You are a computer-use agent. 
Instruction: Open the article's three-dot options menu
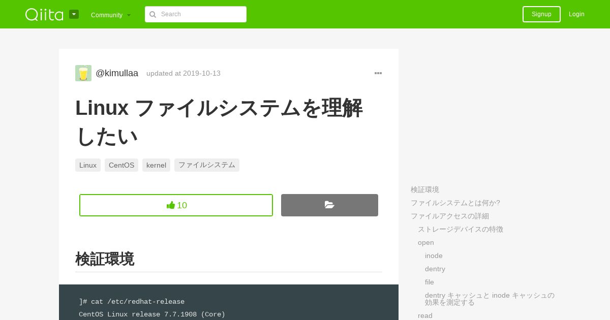(x=378, y=73)
